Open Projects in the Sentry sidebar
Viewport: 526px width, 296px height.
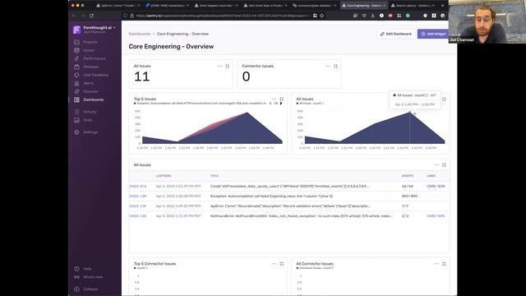click(90, 42)
